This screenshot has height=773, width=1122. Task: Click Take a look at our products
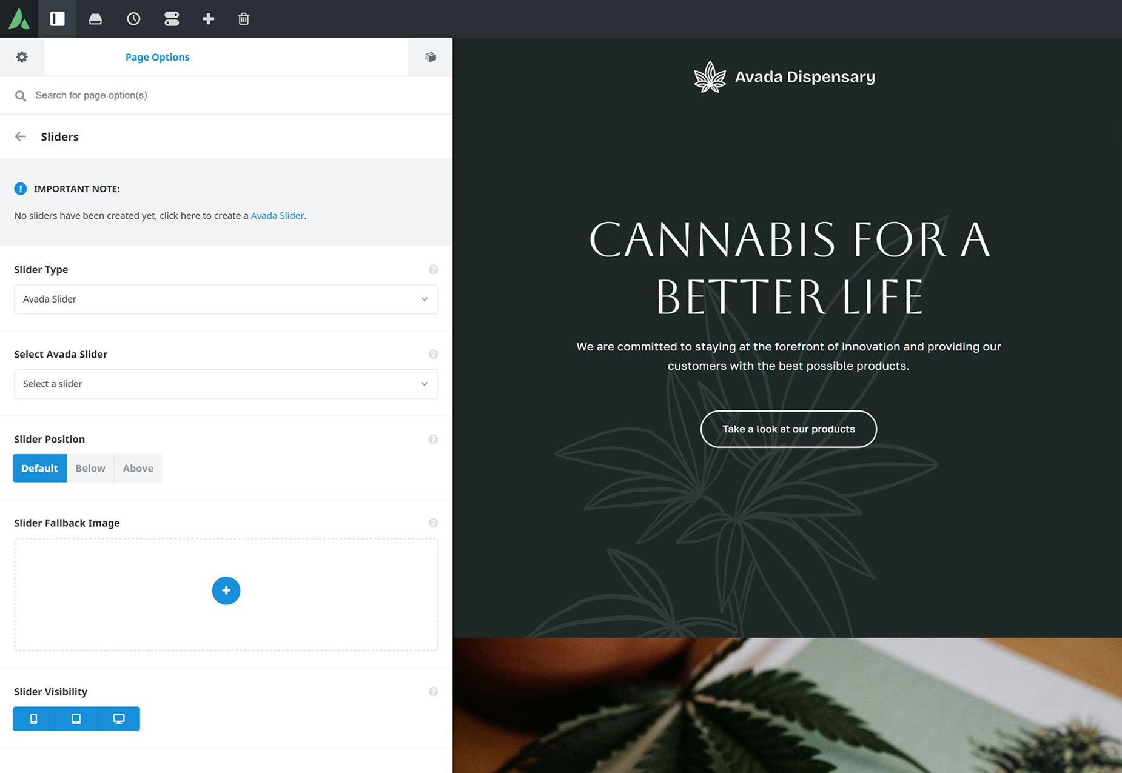(788, 429)
